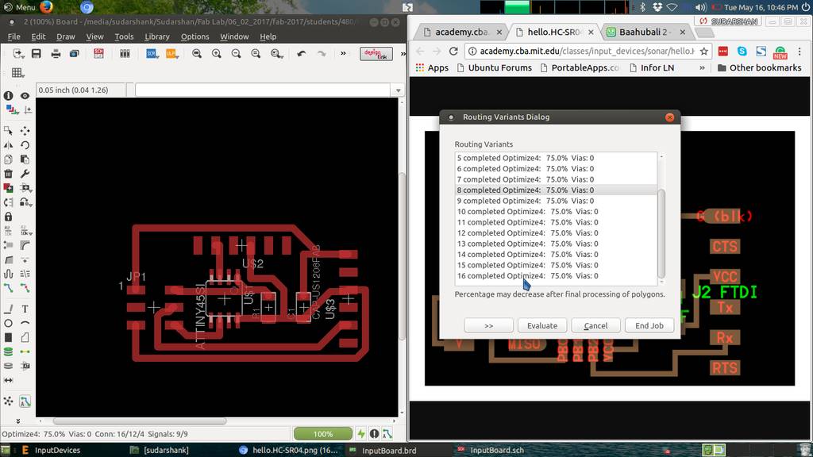Open the Options menu
The height and width of the screenshot is (457, 813).
click(195, 36)
